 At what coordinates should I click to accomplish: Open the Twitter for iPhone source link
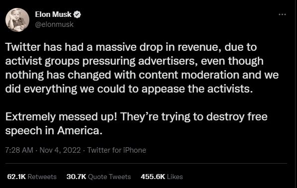tap(117, 150)
